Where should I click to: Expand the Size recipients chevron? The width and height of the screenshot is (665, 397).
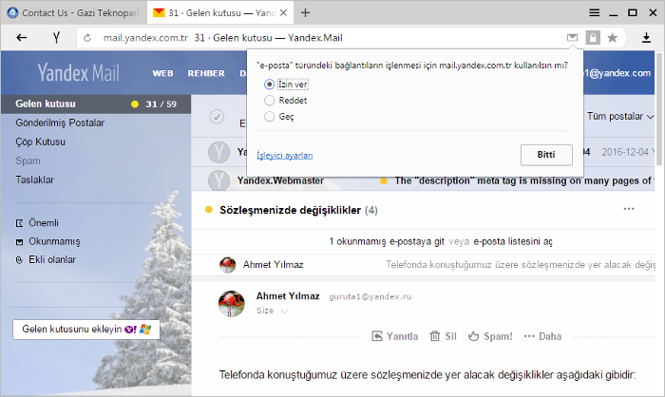[284, 312]
